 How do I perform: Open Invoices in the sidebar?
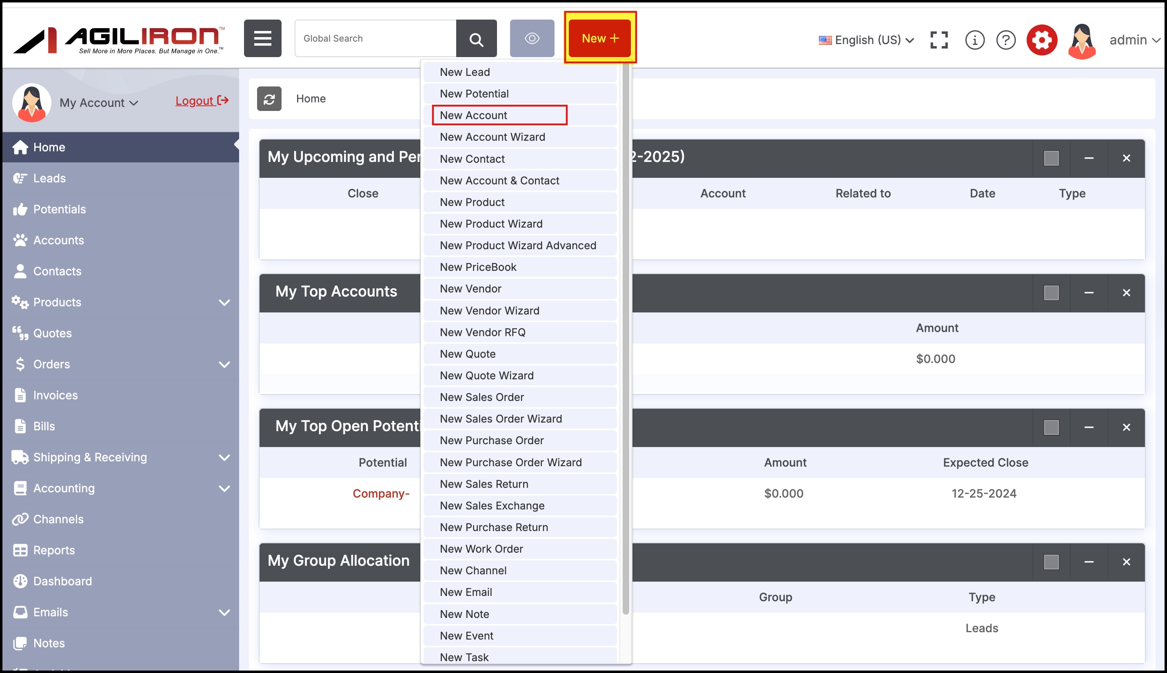(x=121, y=395)
